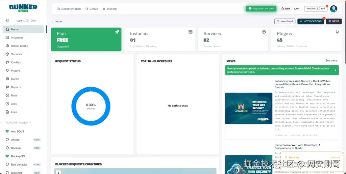346x174 pixels.
Task: Click See more in News
Action: [x=331, y=61]
